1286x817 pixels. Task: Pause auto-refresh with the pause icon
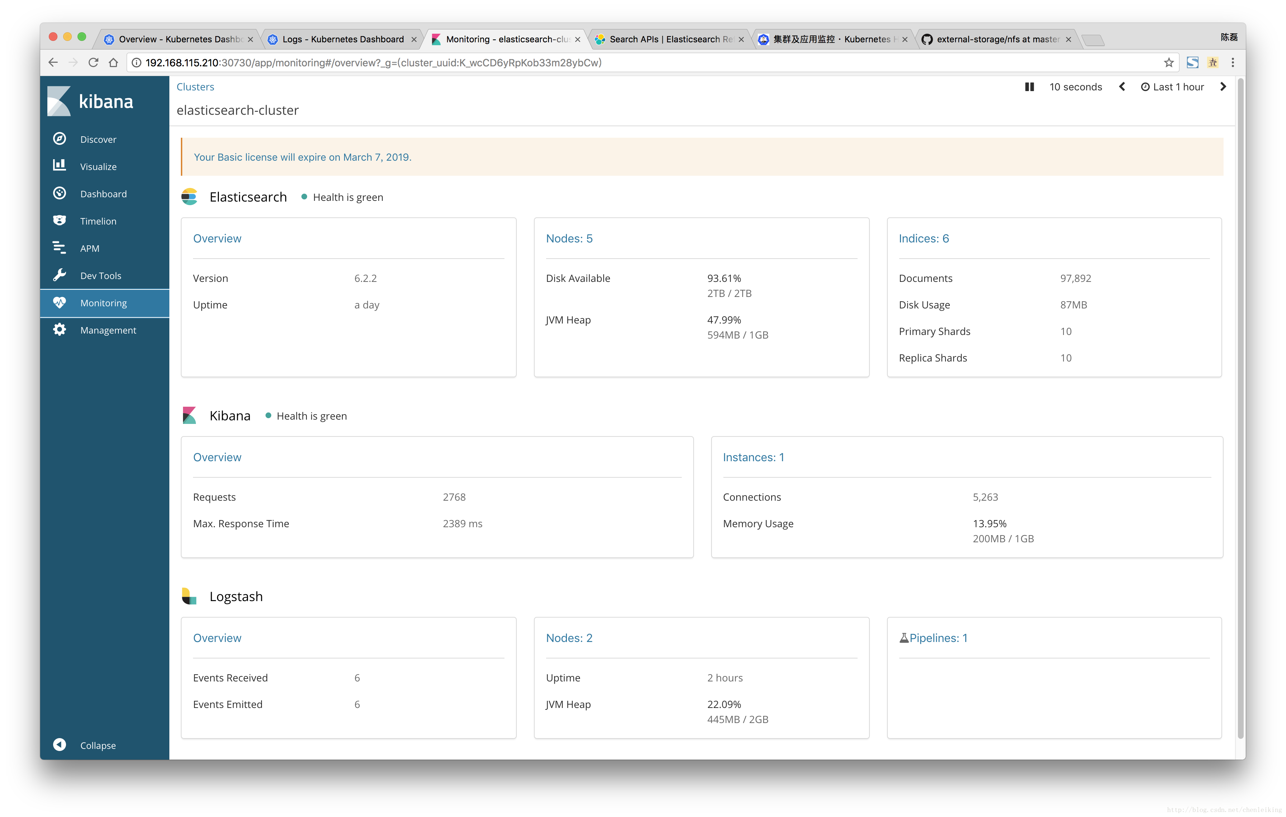[x=1029, y=87]
